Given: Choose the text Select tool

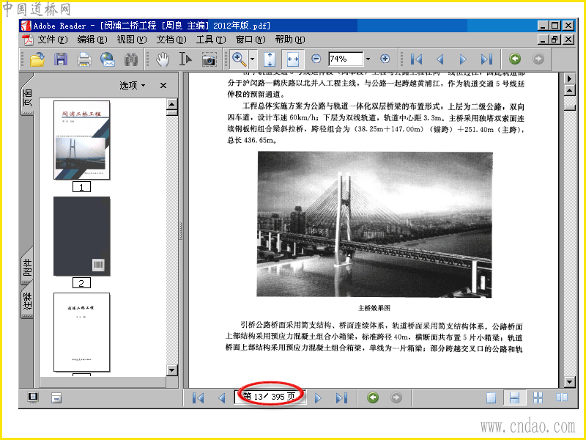Looking at the screenshot, I should click(185, 59).
